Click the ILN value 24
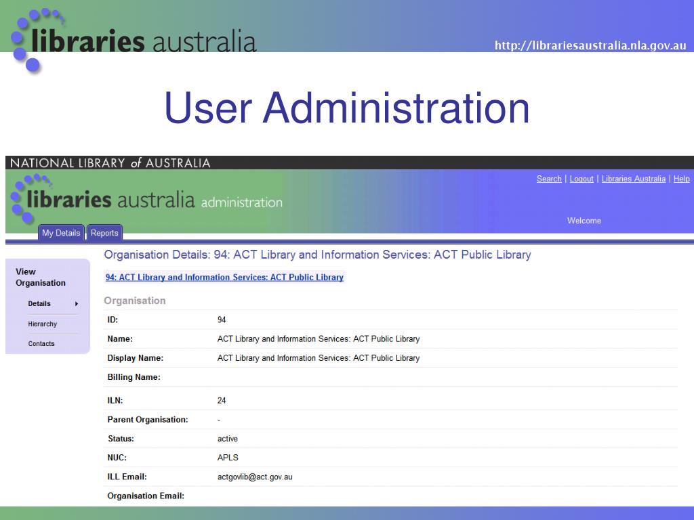The image size is (694, 520). tap(222, 400)
